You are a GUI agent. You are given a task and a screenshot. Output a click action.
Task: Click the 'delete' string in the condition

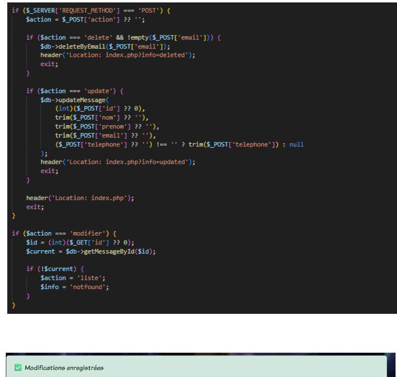[x=98, y=37]
